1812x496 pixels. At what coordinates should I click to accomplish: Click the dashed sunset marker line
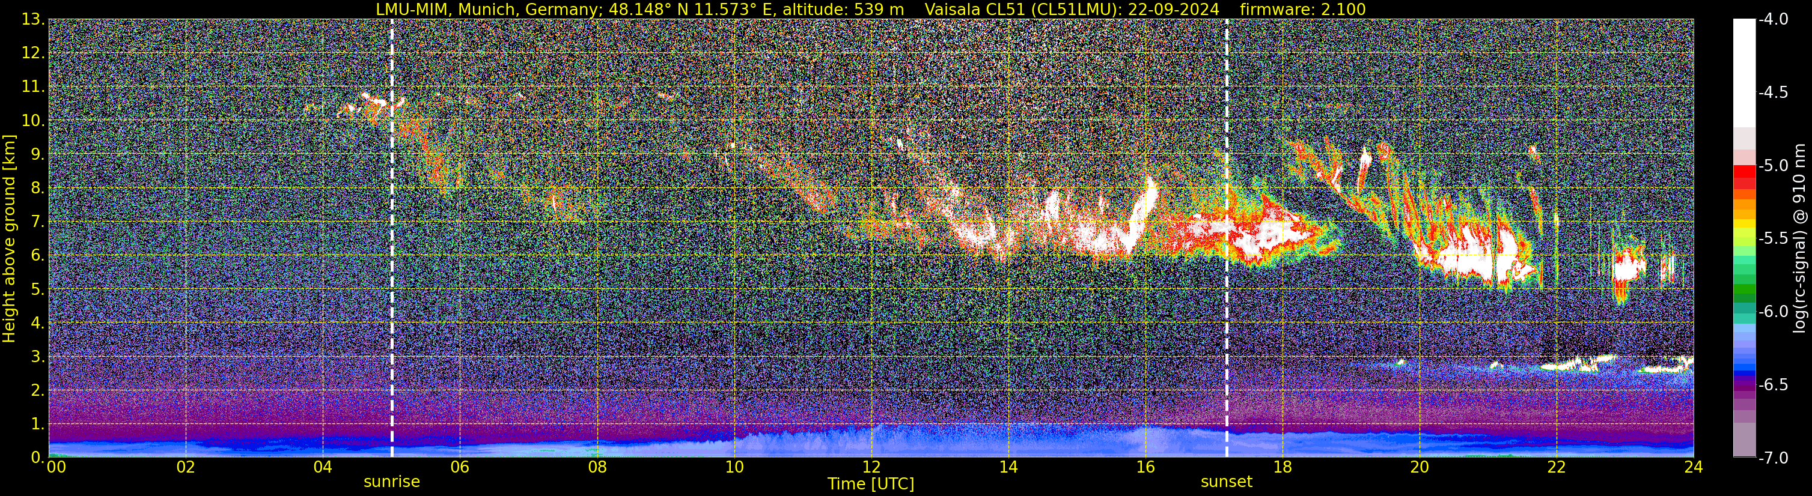click(x=1227, y=237)
